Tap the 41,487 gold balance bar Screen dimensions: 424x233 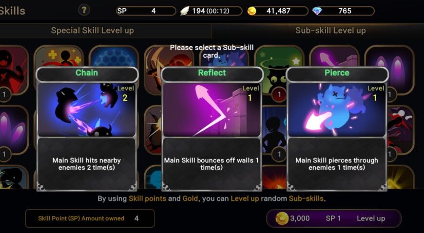(278, 11)
